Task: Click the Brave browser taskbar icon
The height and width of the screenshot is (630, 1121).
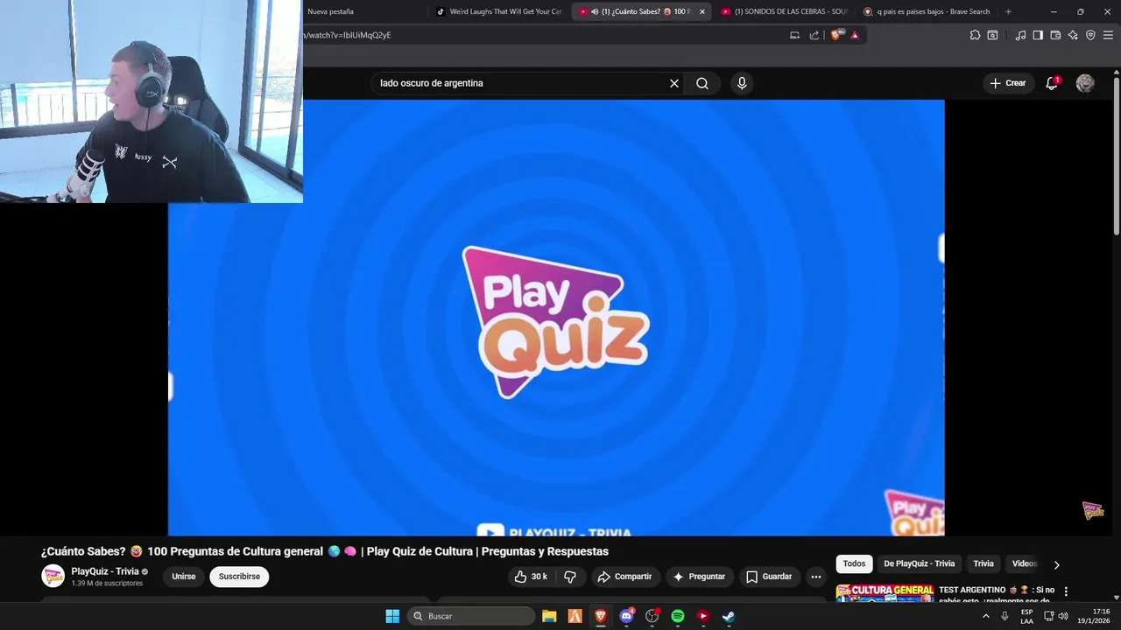Action: [601, 616]
